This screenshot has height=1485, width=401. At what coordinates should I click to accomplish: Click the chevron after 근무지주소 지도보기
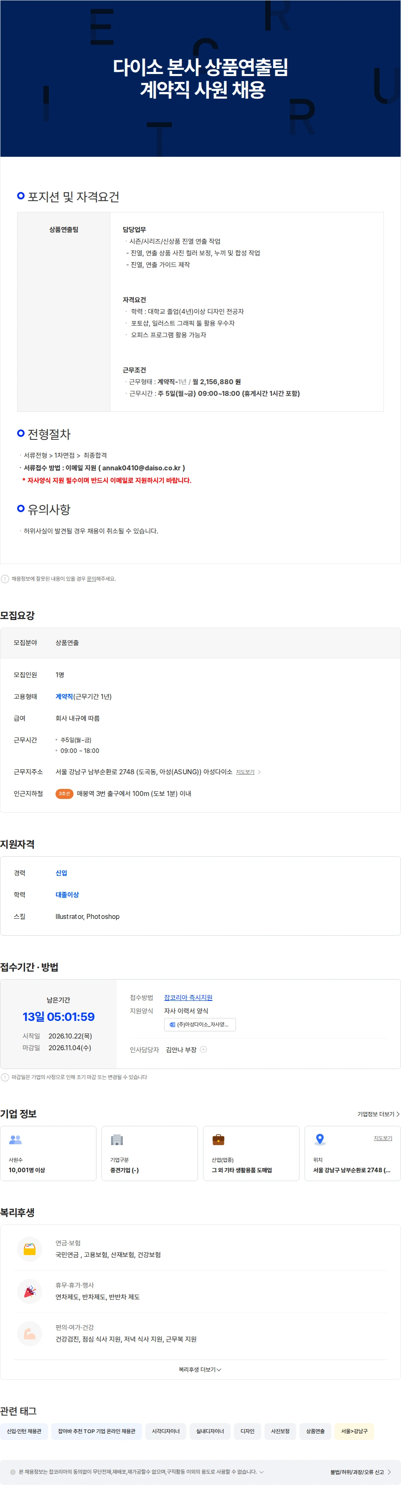[x=259, y=772]
